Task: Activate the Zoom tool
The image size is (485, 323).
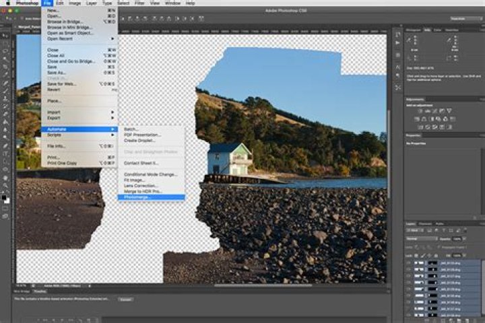Action: (x=5, y=186)
